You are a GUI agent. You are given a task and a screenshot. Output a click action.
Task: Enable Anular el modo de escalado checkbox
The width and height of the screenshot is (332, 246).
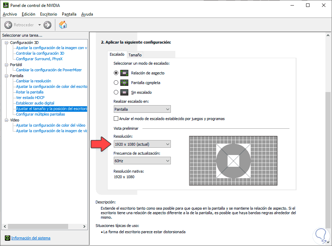(x=116, y=119)
